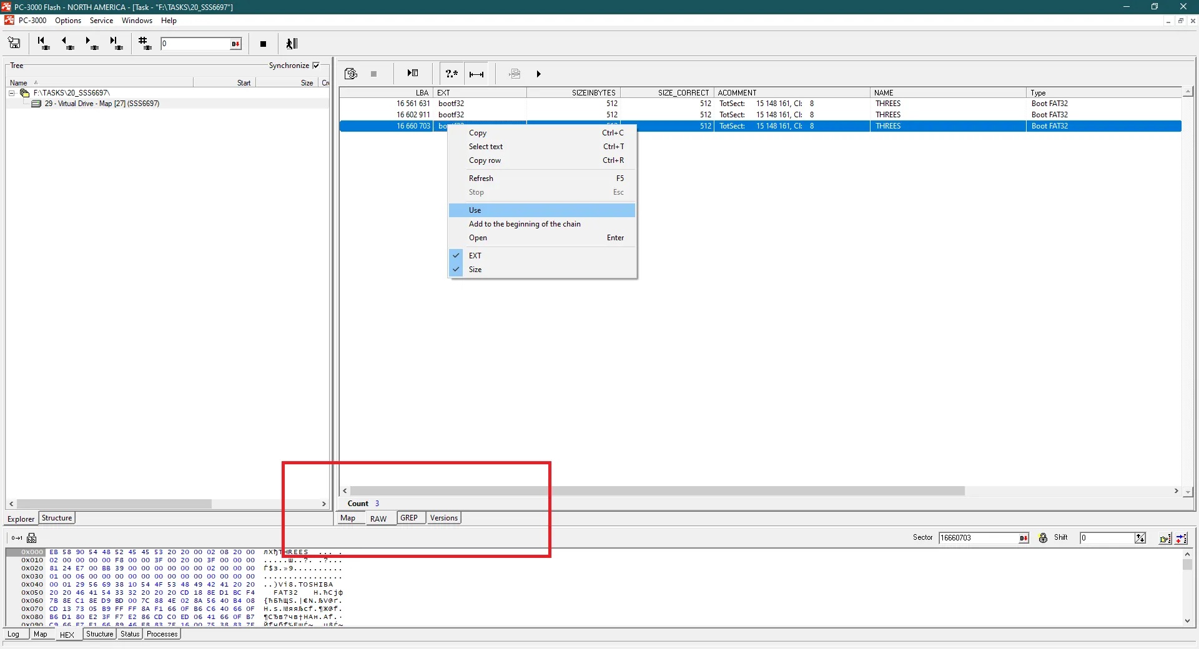Click the padlock icon beside Shift
The width and height of the screenshot is (1199, 649).
(x=1043, y=538)
